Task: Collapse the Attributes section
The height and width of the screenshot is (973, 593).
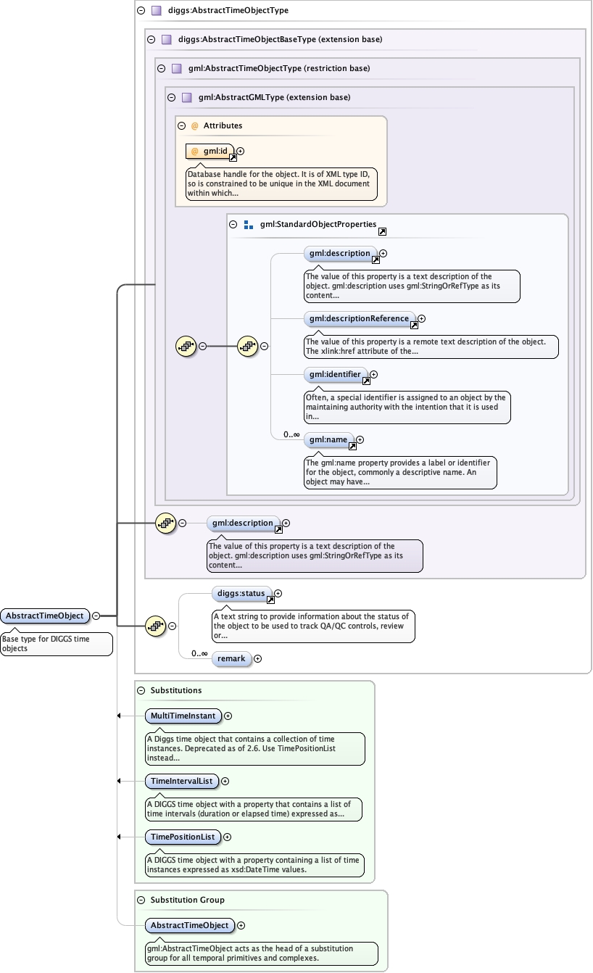Action: 182,125
